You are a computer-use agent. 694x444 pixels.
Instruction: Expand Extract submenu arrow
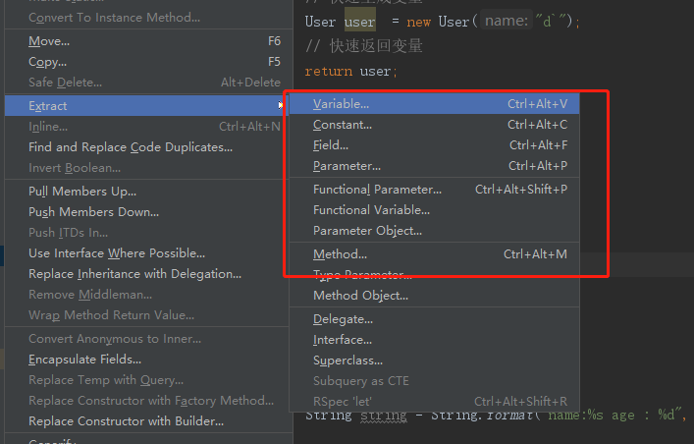281,105
